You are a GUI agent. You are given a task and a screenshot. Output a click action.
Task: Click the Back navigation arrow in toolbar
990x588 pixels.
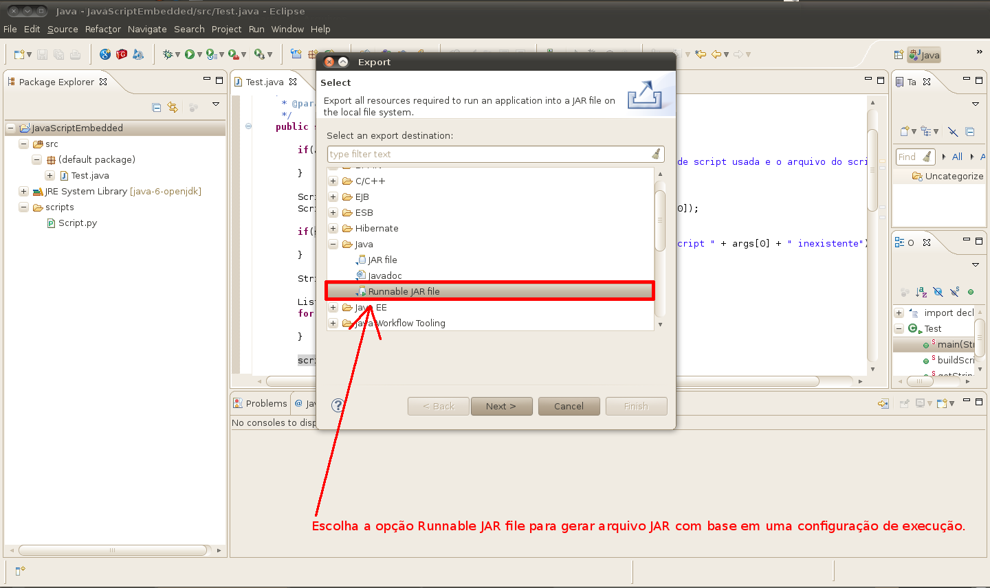click(716, 54)
